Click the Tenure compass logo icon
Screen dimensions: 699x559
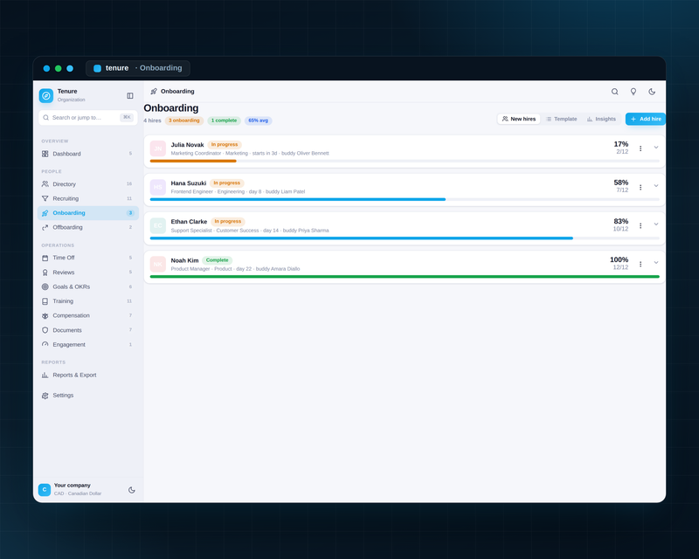pyautogui.click(x=46, y=95)
